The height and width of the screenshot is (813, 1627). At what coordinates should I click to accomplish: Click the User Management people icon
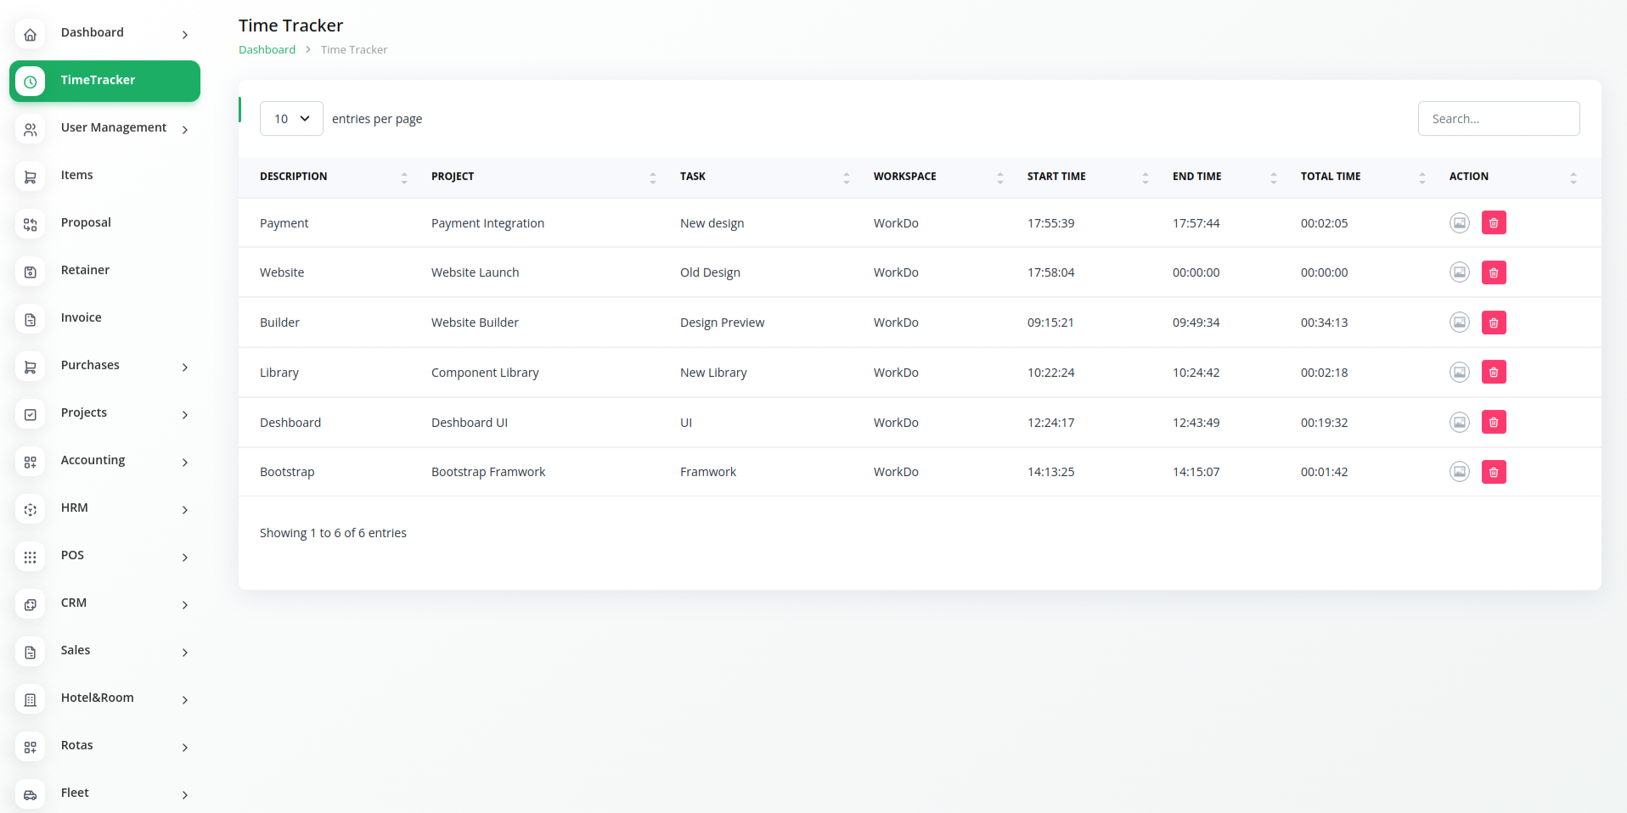(x=30, y=130)
